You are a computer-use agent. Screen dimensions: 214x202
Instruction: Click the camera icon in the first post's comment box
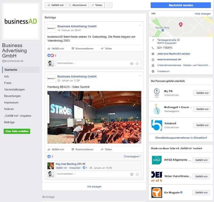pos(132,64)
